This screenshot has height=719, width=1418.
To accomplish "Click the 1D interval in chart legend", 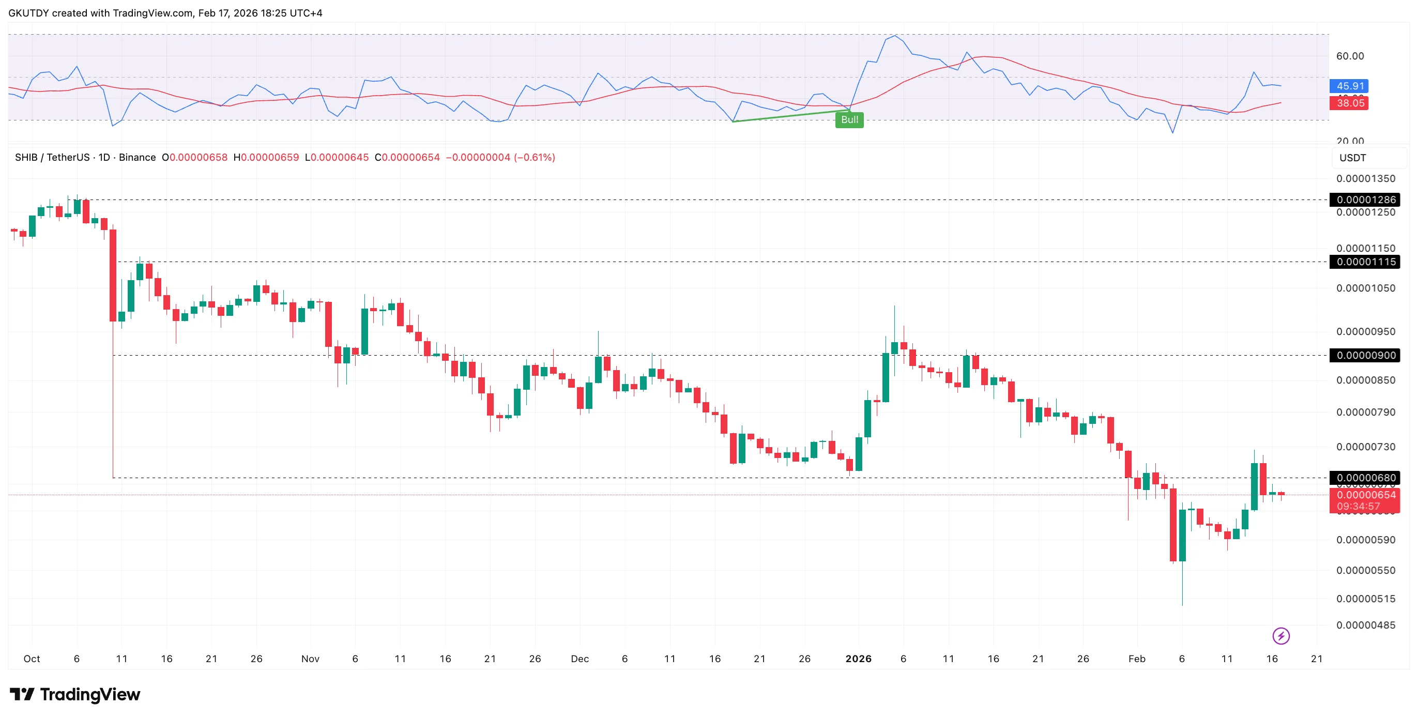I will tap(104, 158).
